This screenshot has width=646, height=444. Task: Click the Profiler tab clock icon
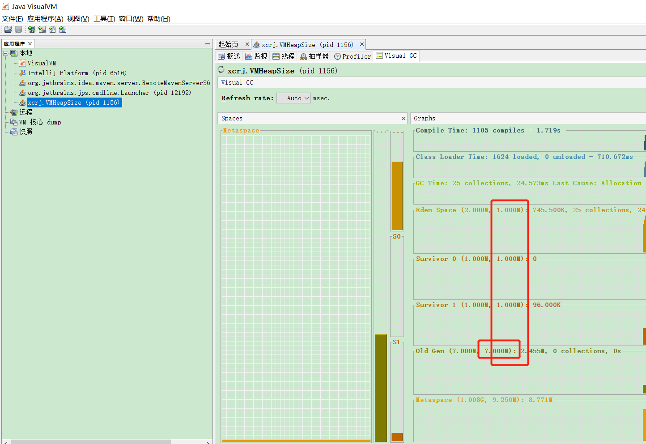[x=338, y=56]
